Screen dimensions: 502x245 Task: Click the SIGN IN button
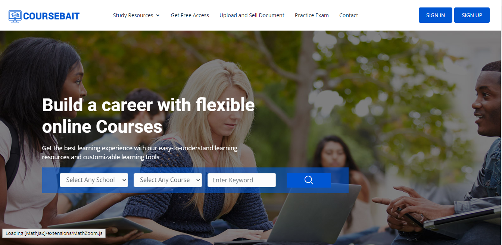pos(436,15)
